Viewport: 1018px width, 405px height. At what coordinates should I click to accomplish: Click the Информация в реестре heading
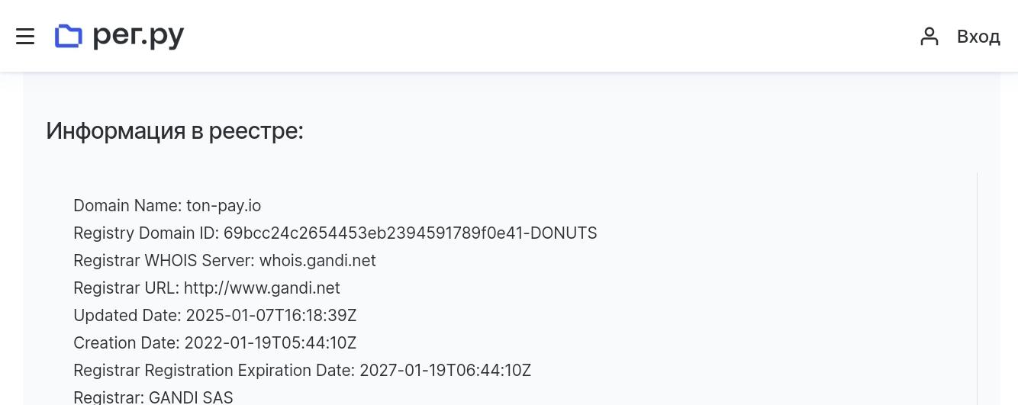175,131
